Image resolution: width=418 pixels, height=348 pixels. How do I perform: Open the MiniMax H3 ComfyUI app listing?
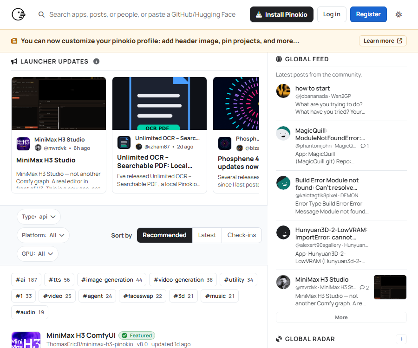click(81, 335)
